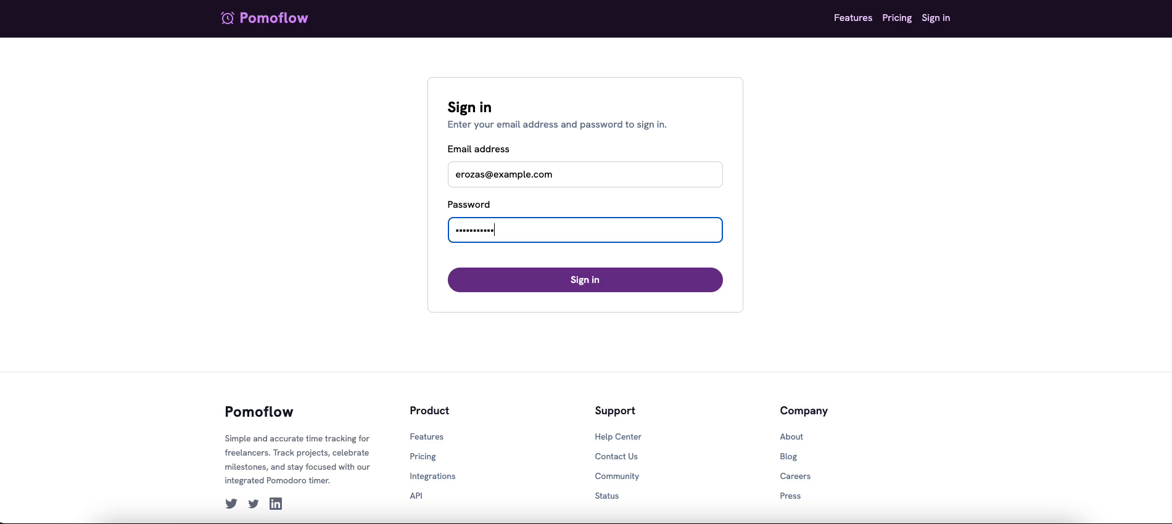Open the LinkedIn icon in the footer
Screen dimensions: 1172x524
pyautogui.click(x=276, y=504)
